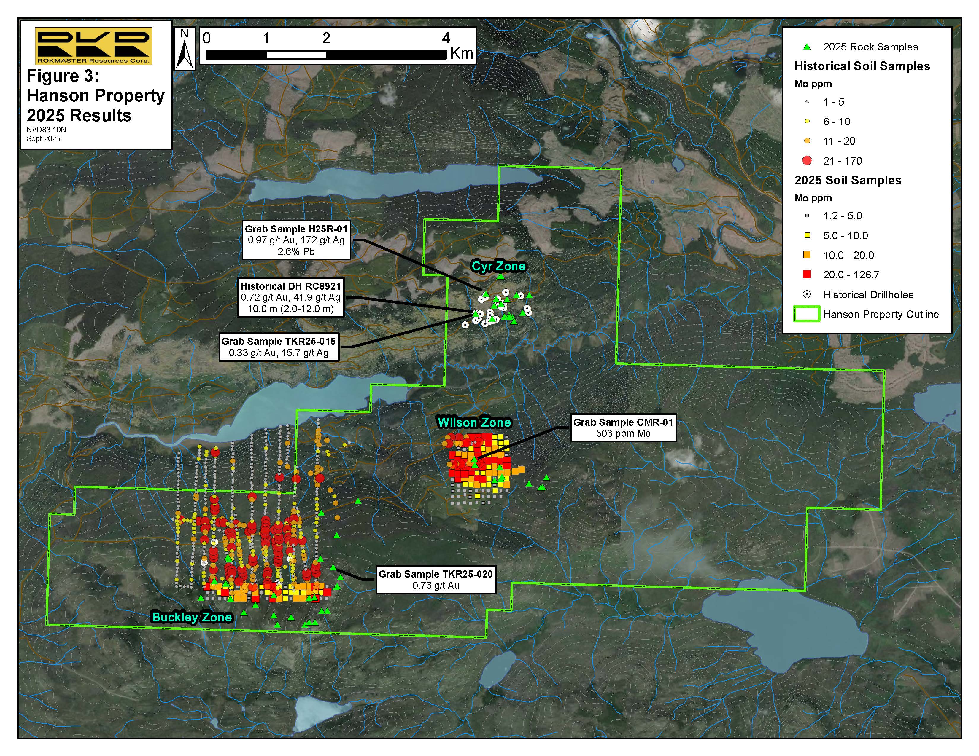Click the orange square 10.0 - 20.0 legend swatch
This screenshot has width=979, height=756.
807,255
